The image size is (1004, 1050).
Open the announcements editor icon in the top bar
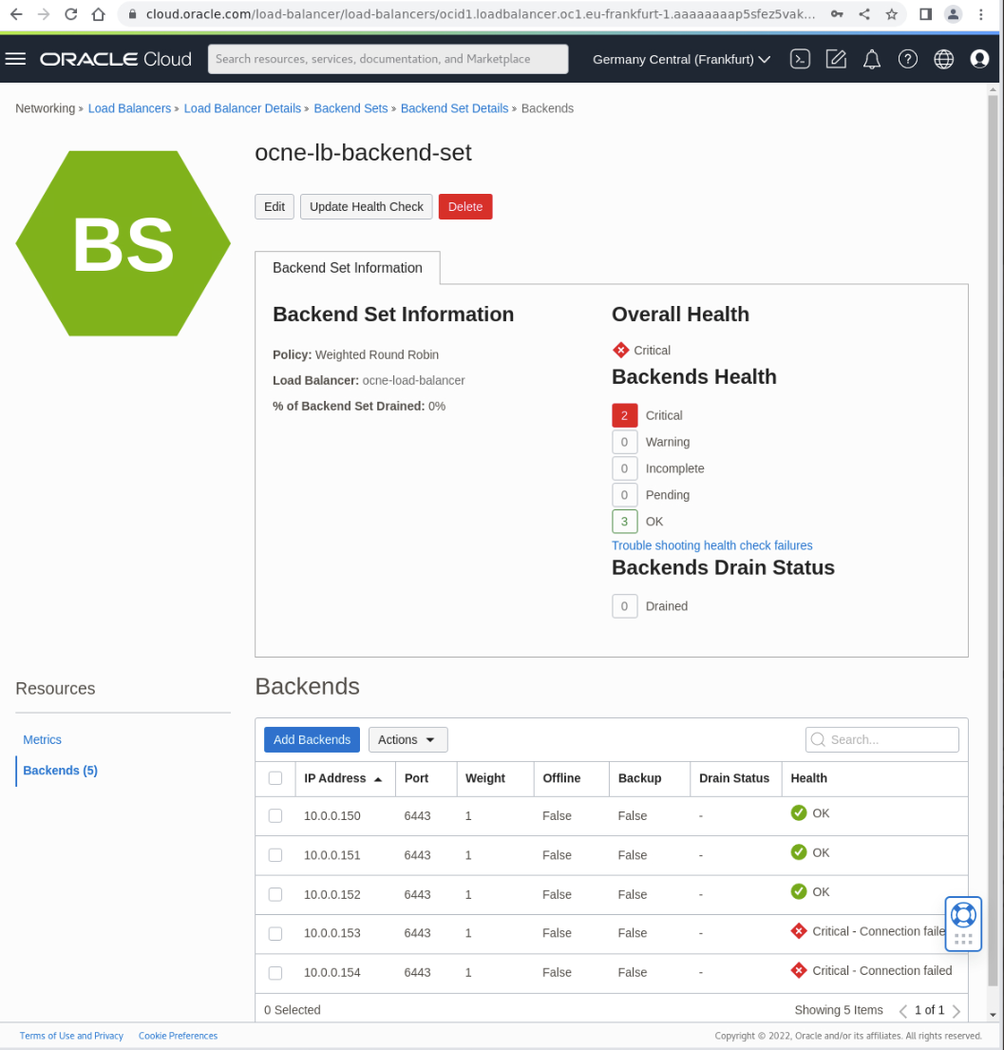[x=836, y=58]
